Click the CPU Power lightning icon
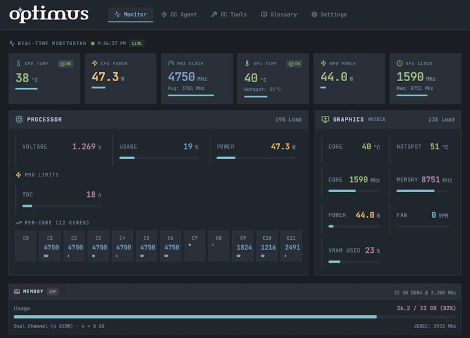Image resolution: width=470 pixels, height=338 pixels. [x=95, y=63]
